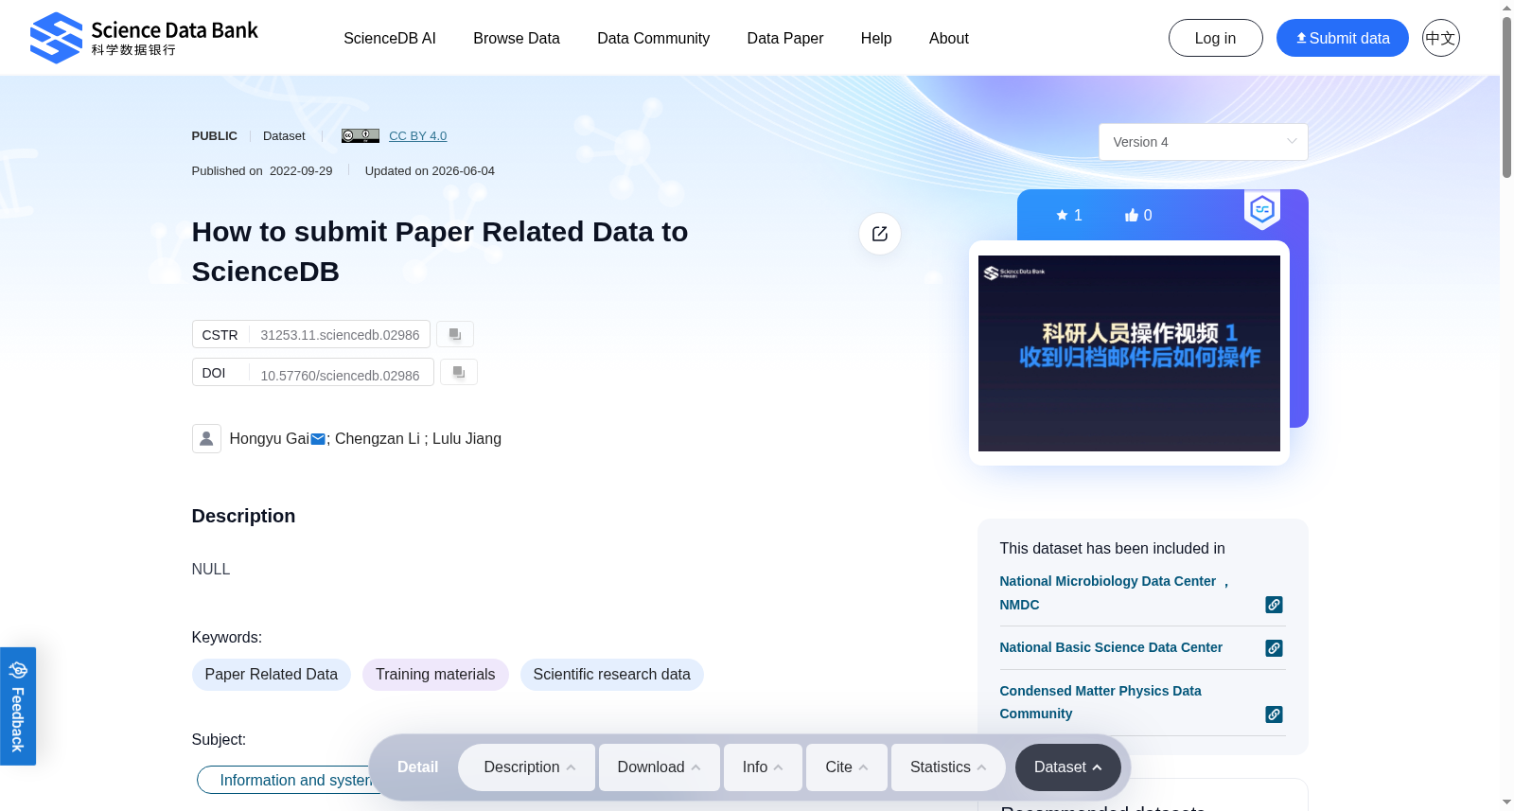1514x811 pixels.
Task: Click the CSTR value 31253.11.sciencedb.02986
Action: pos(340,335)
